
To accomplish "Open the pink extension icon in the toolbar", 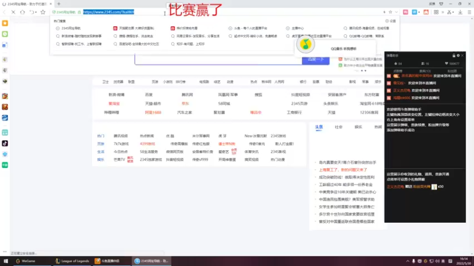I will [406, 12].
